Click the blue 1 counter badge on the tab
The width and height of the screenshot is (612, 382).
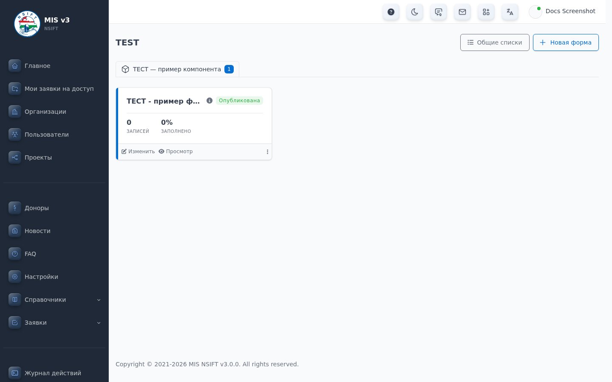tap(229, 69)
